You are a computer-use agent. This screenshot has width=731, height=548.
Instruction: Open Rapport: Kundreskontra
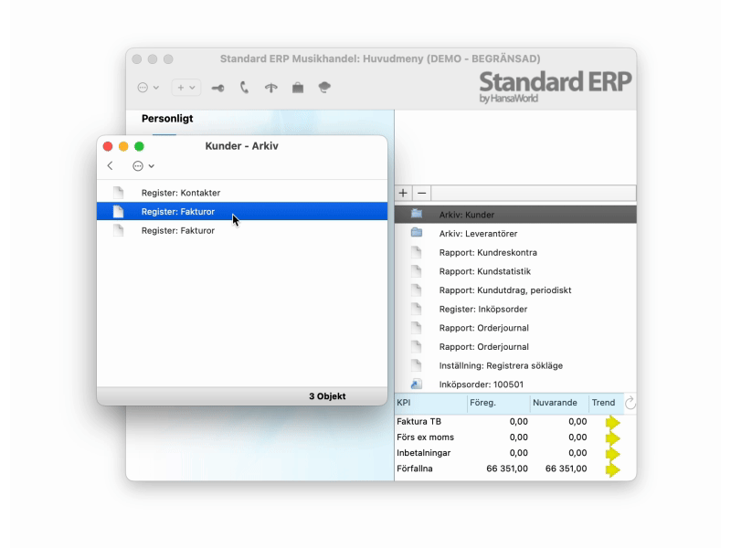(515, 253)
